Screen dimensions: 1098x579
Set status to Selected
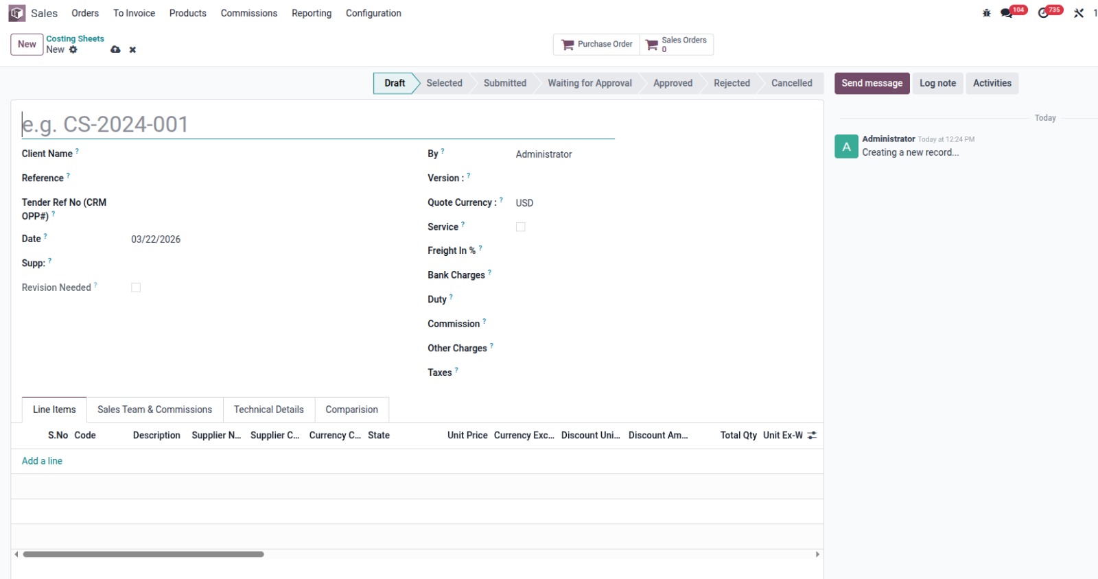click(444, 83)
